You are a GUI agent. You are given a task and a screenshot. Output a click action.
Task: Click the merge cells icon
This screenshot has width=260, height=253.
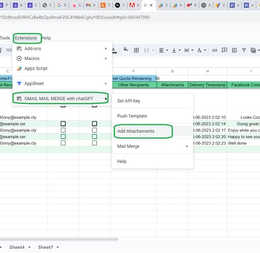146,50
